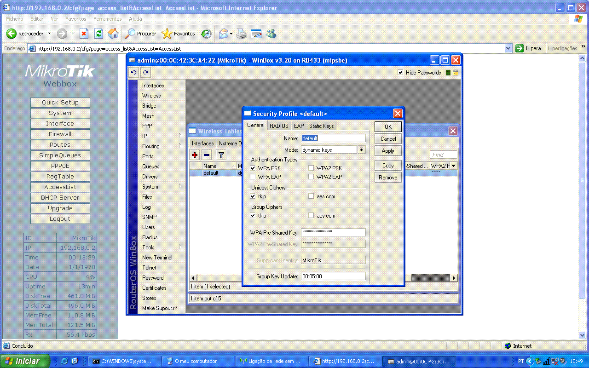The width and height of the screenshot is (589, 368).
Task: Click the IE Refresh toolbar icon
Action: [98, 34]
